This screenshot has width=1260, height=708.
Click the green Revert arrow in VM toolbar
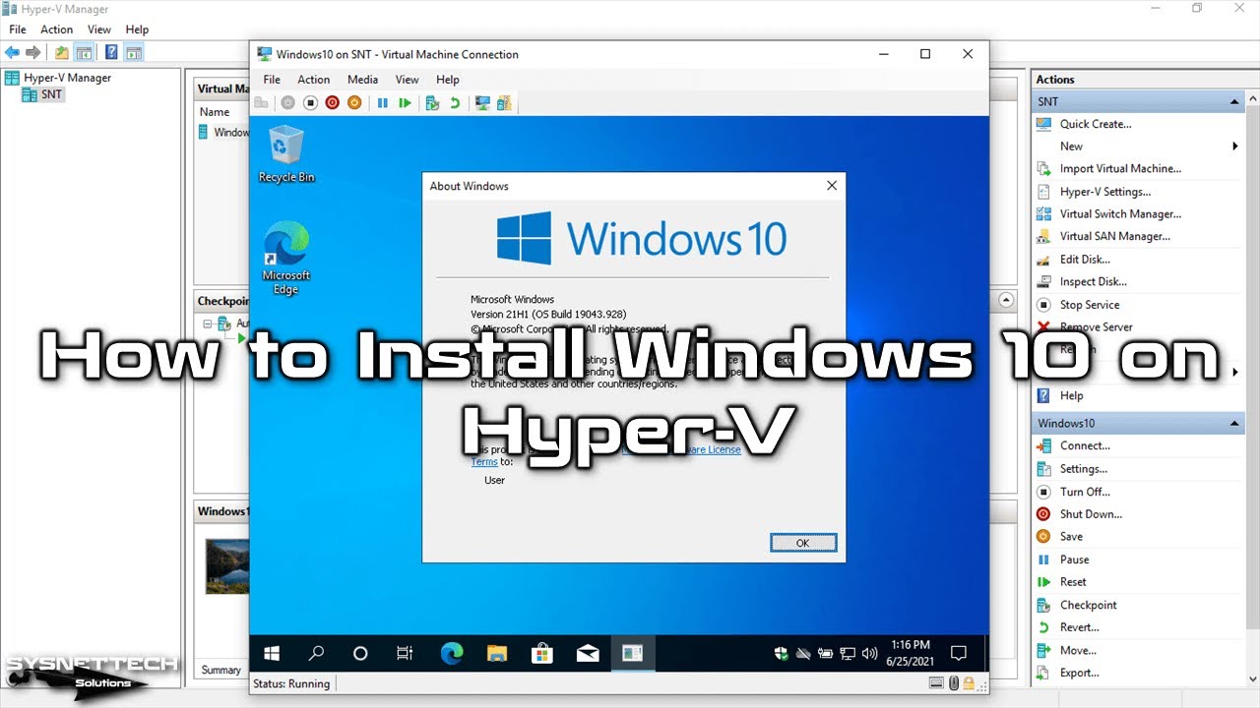(455, 102)
